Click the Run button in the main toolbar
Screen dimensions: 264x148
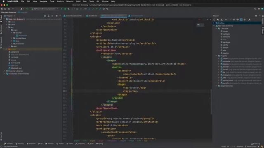pos(61,9)
